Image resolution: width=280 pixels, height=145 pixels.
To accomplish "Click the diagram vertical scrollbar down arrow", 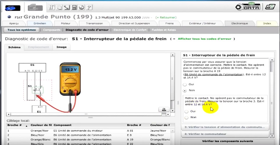I will pos(172,111).
